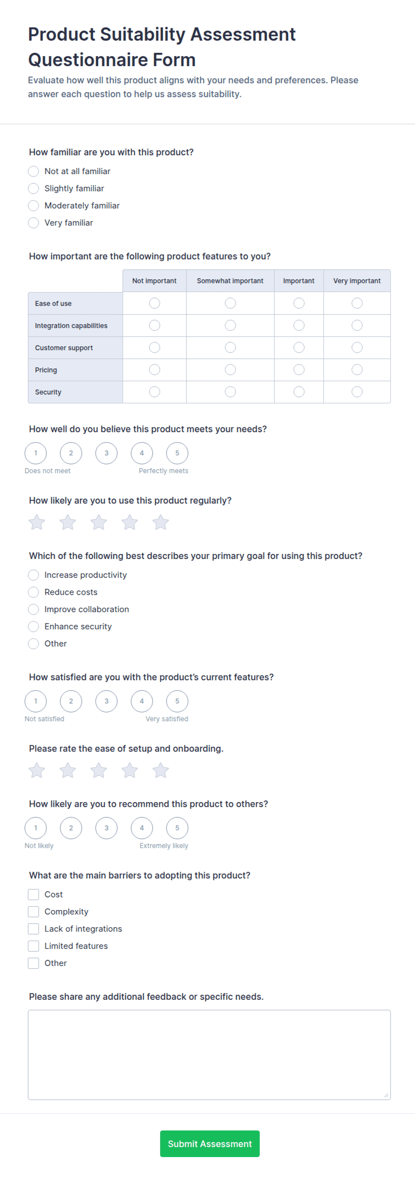
Task: Give setup and onboarding ease two stars
Action: click(68, 770)
